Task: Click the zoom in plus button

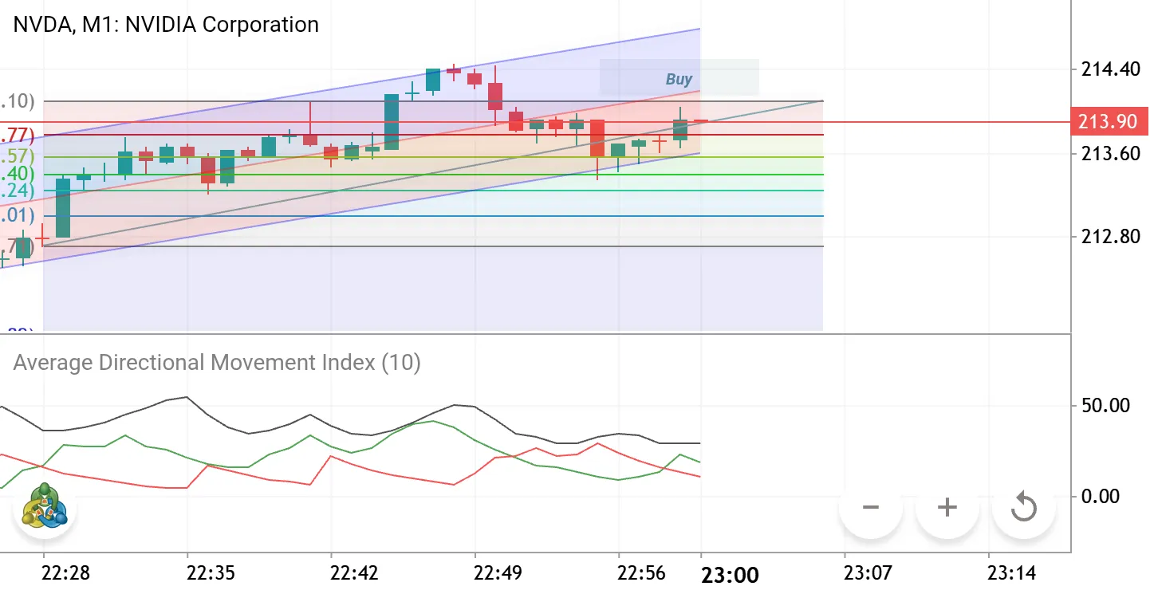Action: pos(947,507)
